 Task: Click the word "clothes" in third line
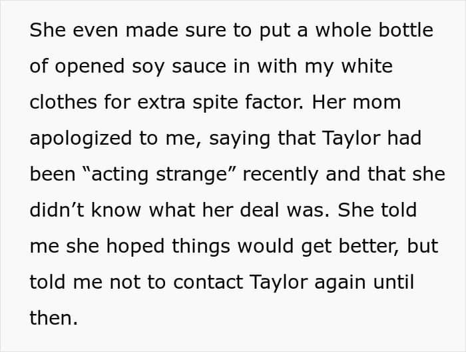[63, 102]
